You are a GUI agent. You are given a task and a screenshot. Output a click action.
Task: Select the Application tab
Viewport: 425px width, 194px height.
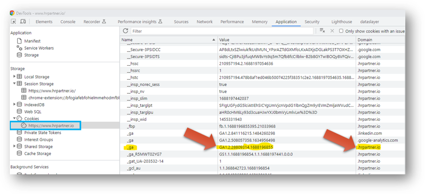pyautogui.click(x=286, y=22)
